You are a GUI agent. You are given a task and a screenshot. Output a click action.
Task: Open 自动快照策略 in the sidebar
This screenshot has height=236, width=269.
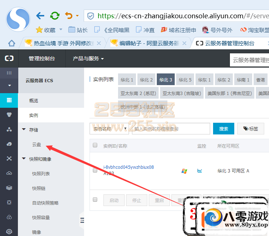(45, 203)
